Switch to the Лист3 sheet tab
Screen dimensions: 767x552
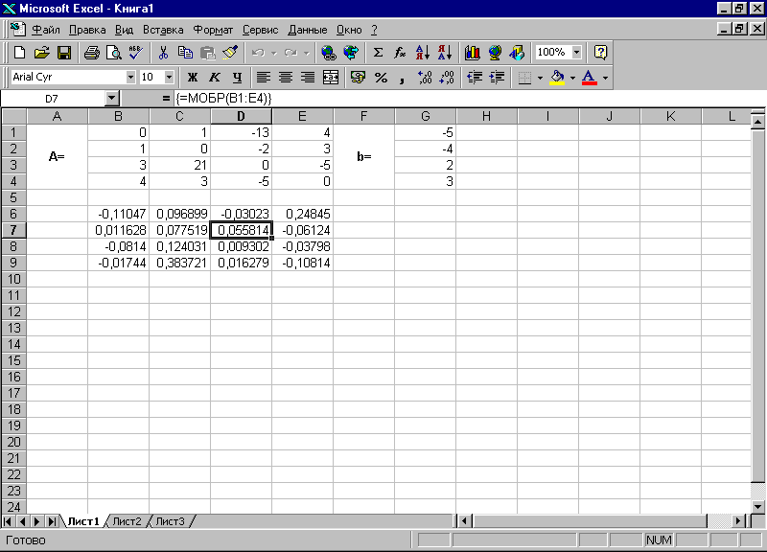(x=171, y=521)
